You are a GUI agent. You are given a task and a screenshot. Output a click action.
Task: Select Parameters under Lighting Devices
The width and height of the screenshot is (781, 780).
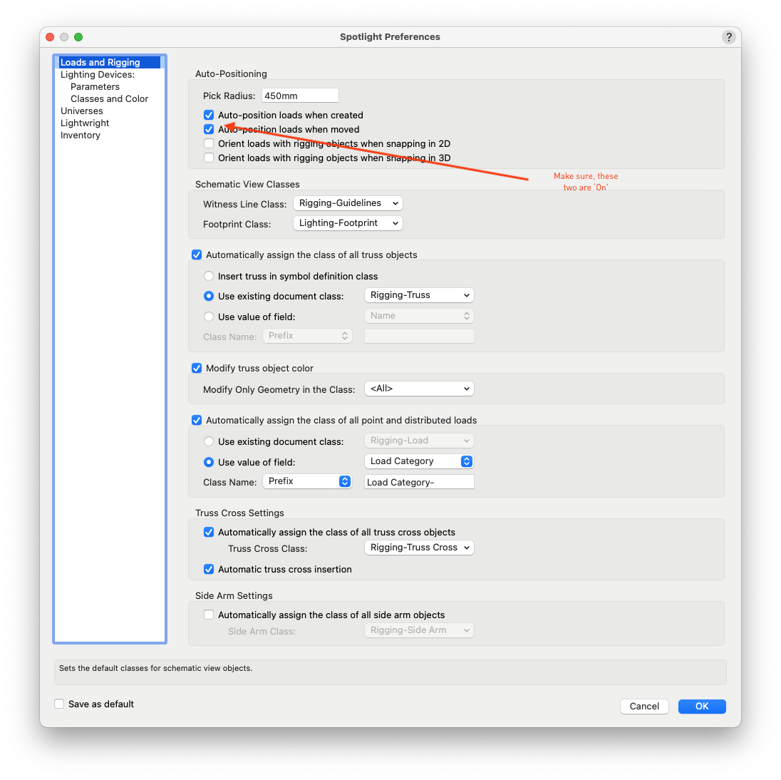click(x=95, y=87)
